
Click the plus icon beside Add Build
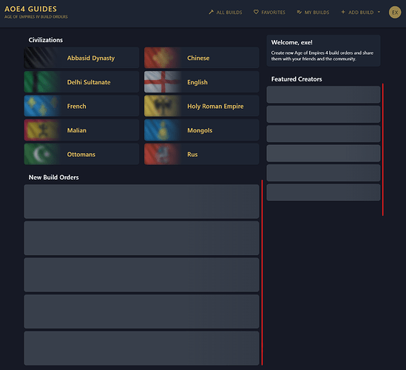click(343, 12)
